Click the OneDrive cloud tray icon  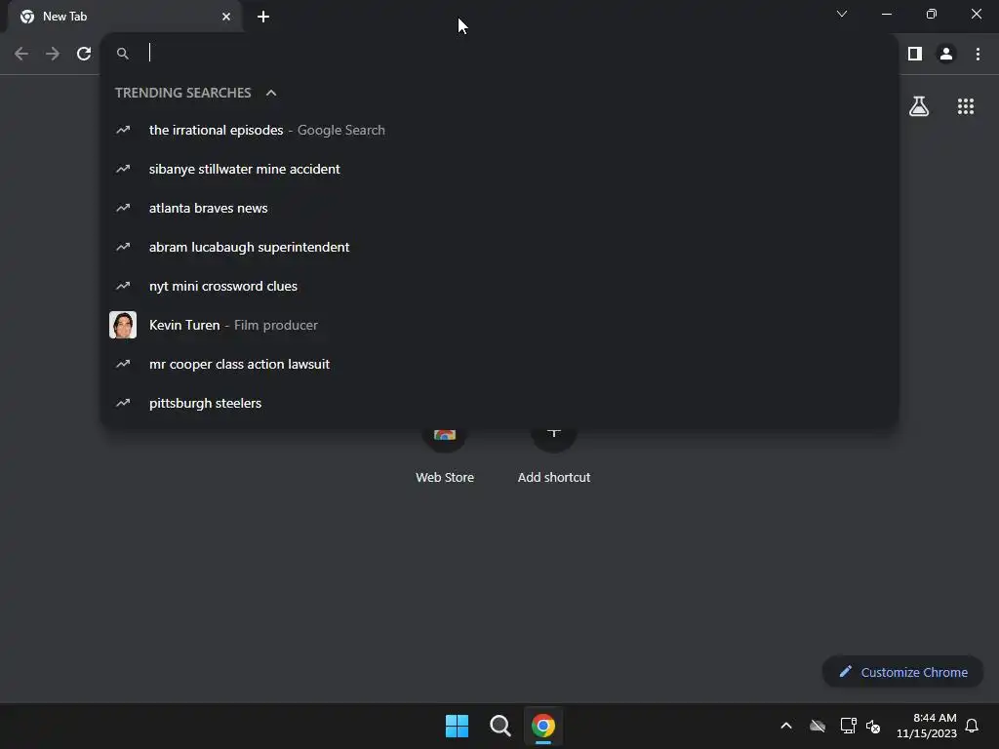pos(818,726)
